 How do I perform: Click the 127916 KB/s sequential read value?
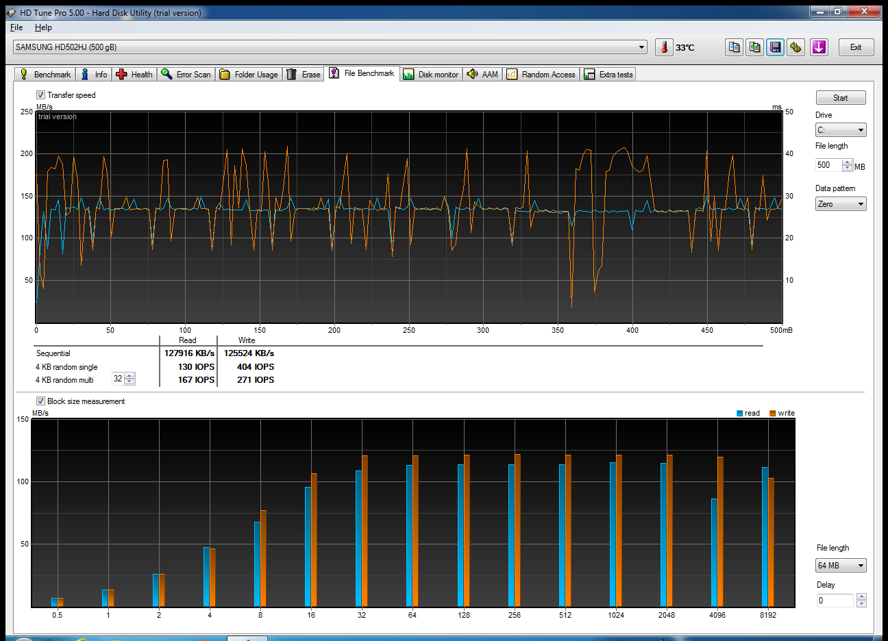pyautogui.click(x=189, y=353)
